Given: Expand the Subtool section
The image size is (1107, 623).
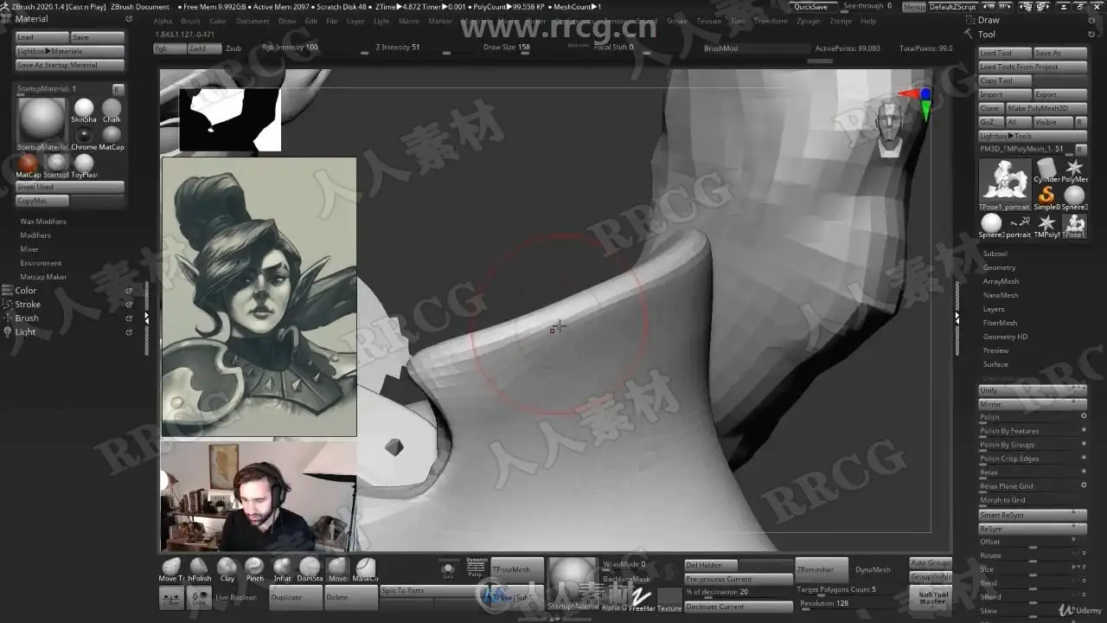Looking at the screenshot, I should 995,254.
